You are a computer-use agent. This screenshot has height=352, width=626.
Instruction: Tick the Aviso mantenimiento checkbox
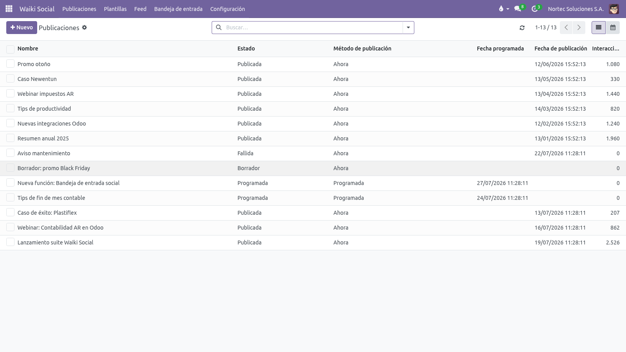(x=10, y=153)
